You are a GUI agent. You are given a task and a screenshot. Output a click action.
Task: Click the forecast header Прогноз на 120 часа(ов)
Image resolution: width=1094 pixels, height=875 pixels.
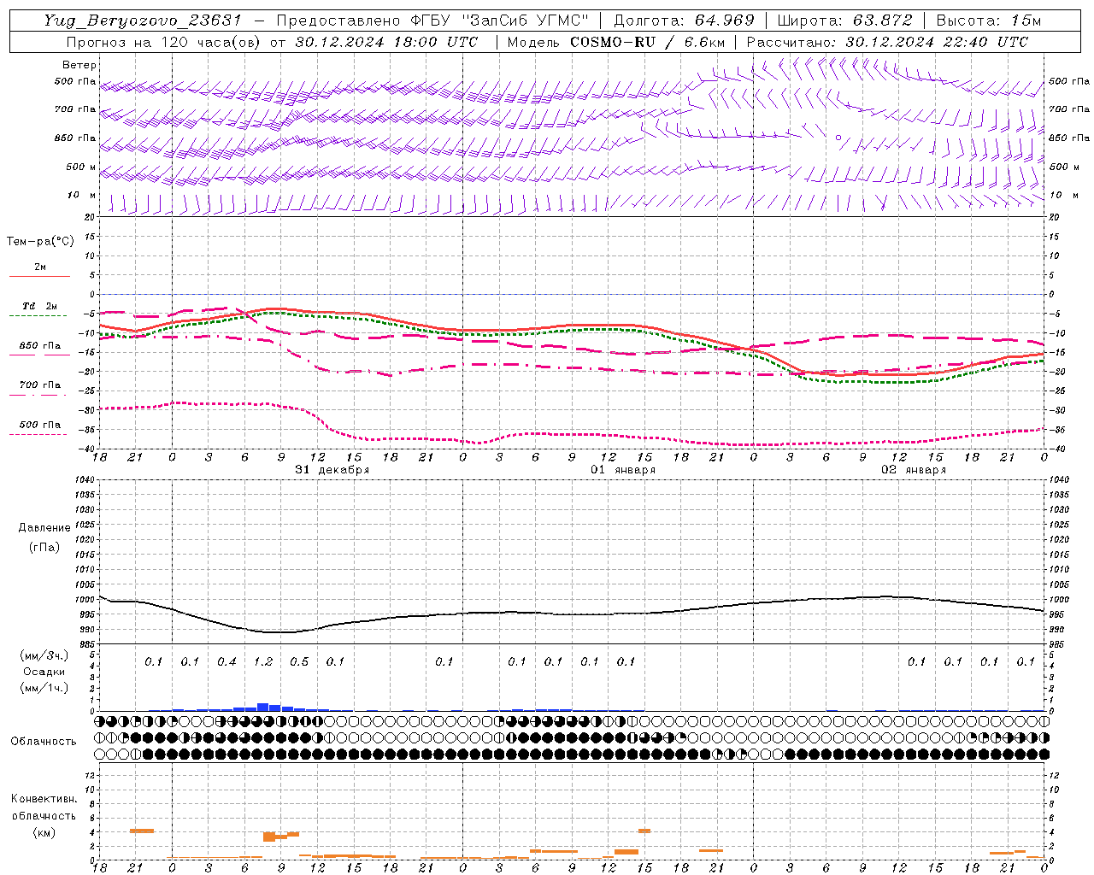pyautogui.click(x=165, y=42)
